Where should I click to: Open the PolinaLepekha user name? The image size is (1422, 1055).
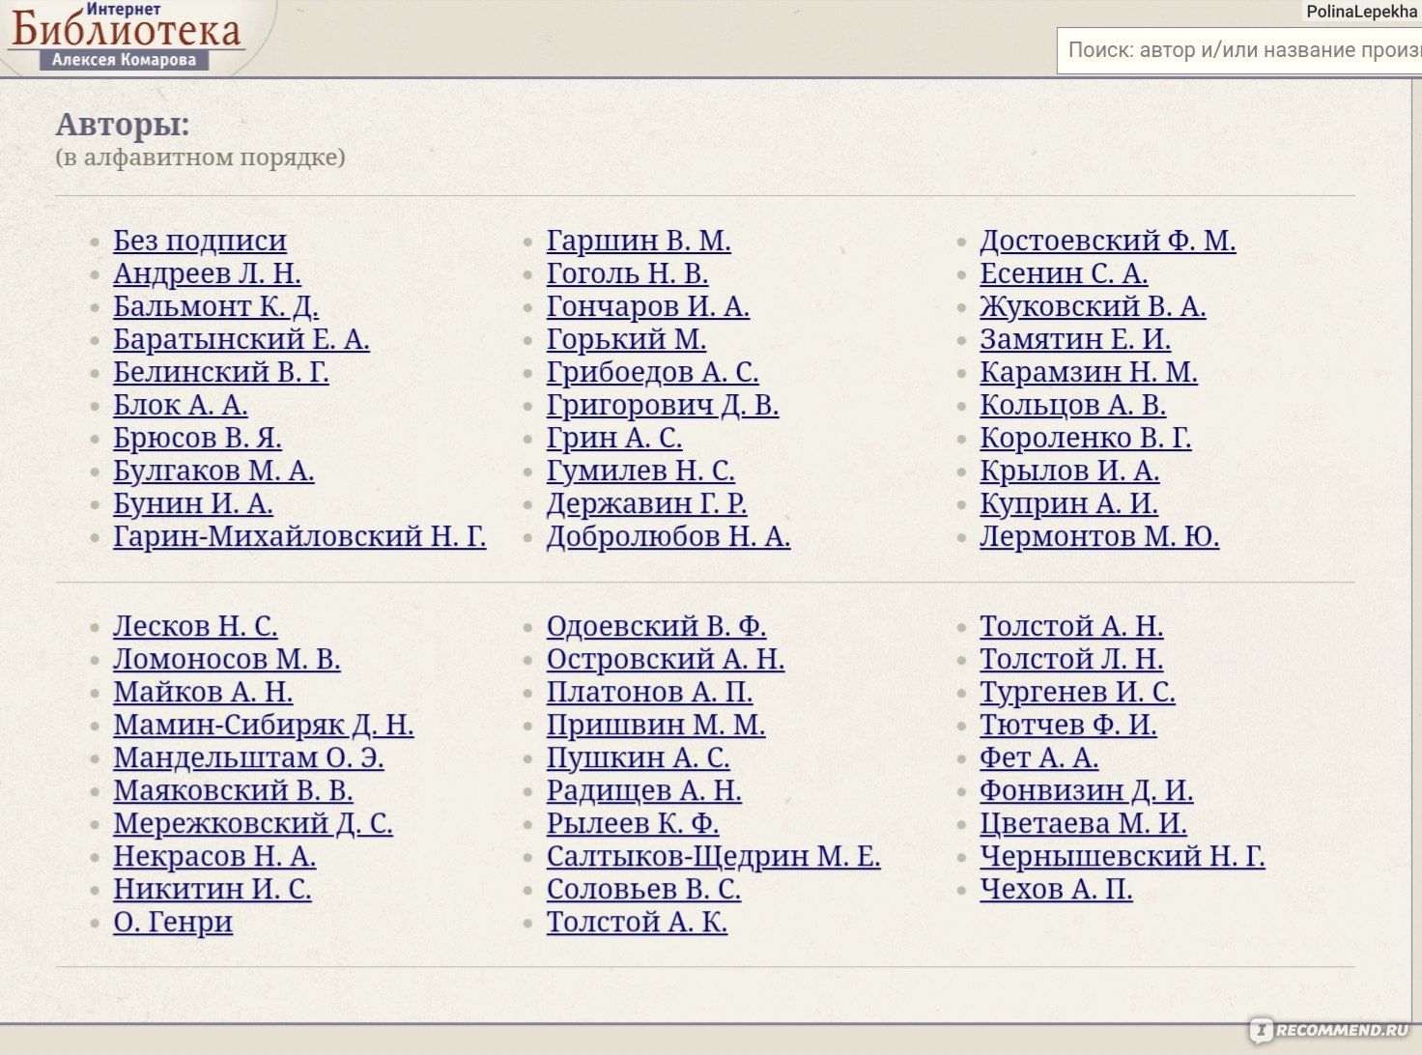(1361, 12)
